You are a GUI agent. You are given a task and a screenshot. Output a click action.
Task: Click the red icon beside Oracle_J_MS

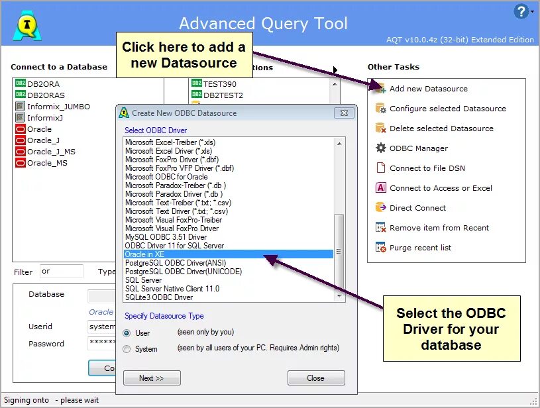click(x=21, y=152)
